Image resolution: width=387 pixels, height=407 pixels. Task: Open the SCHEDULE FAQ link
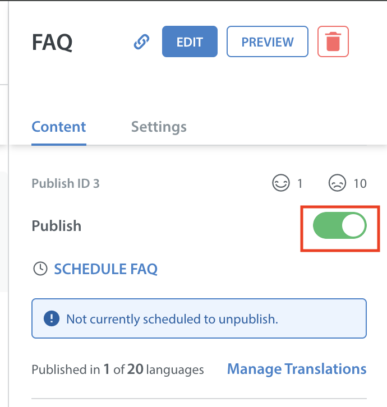pyautogui.click(x=105, y=269)
